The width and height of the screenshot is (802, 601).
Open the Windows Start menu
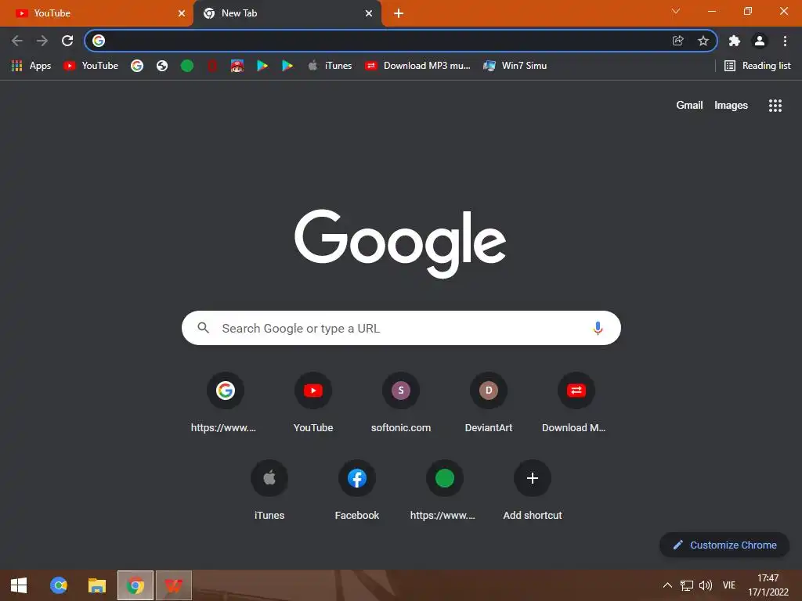[x=19, y=585]
